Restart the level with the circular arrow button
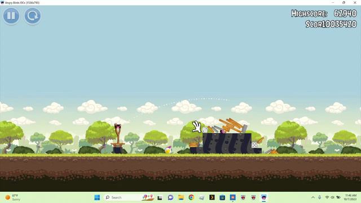Viewport: 361px width, 203px height. pos(33,16)
